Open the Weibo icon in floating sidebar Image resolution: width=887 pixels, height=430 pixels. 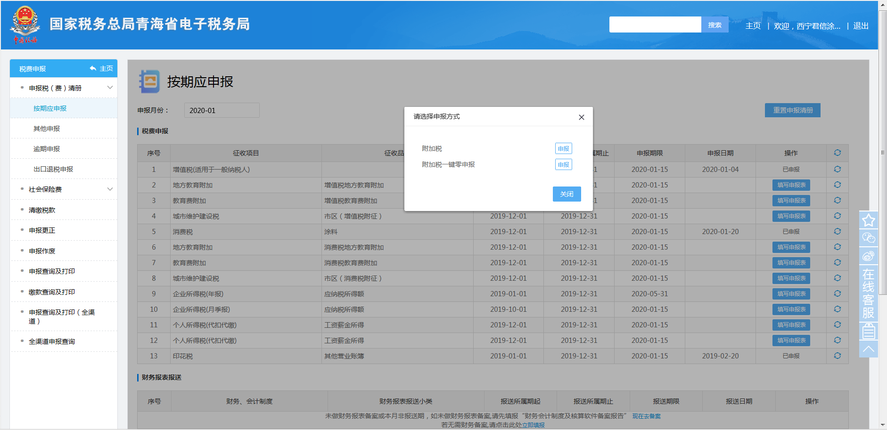(868, 256)
